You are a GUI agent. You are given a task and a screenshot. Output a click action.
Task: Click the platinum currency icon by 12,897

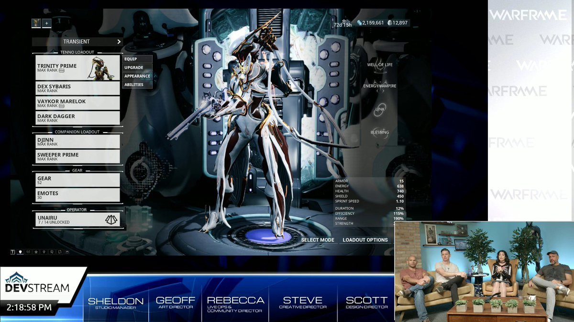pos(390,22)
